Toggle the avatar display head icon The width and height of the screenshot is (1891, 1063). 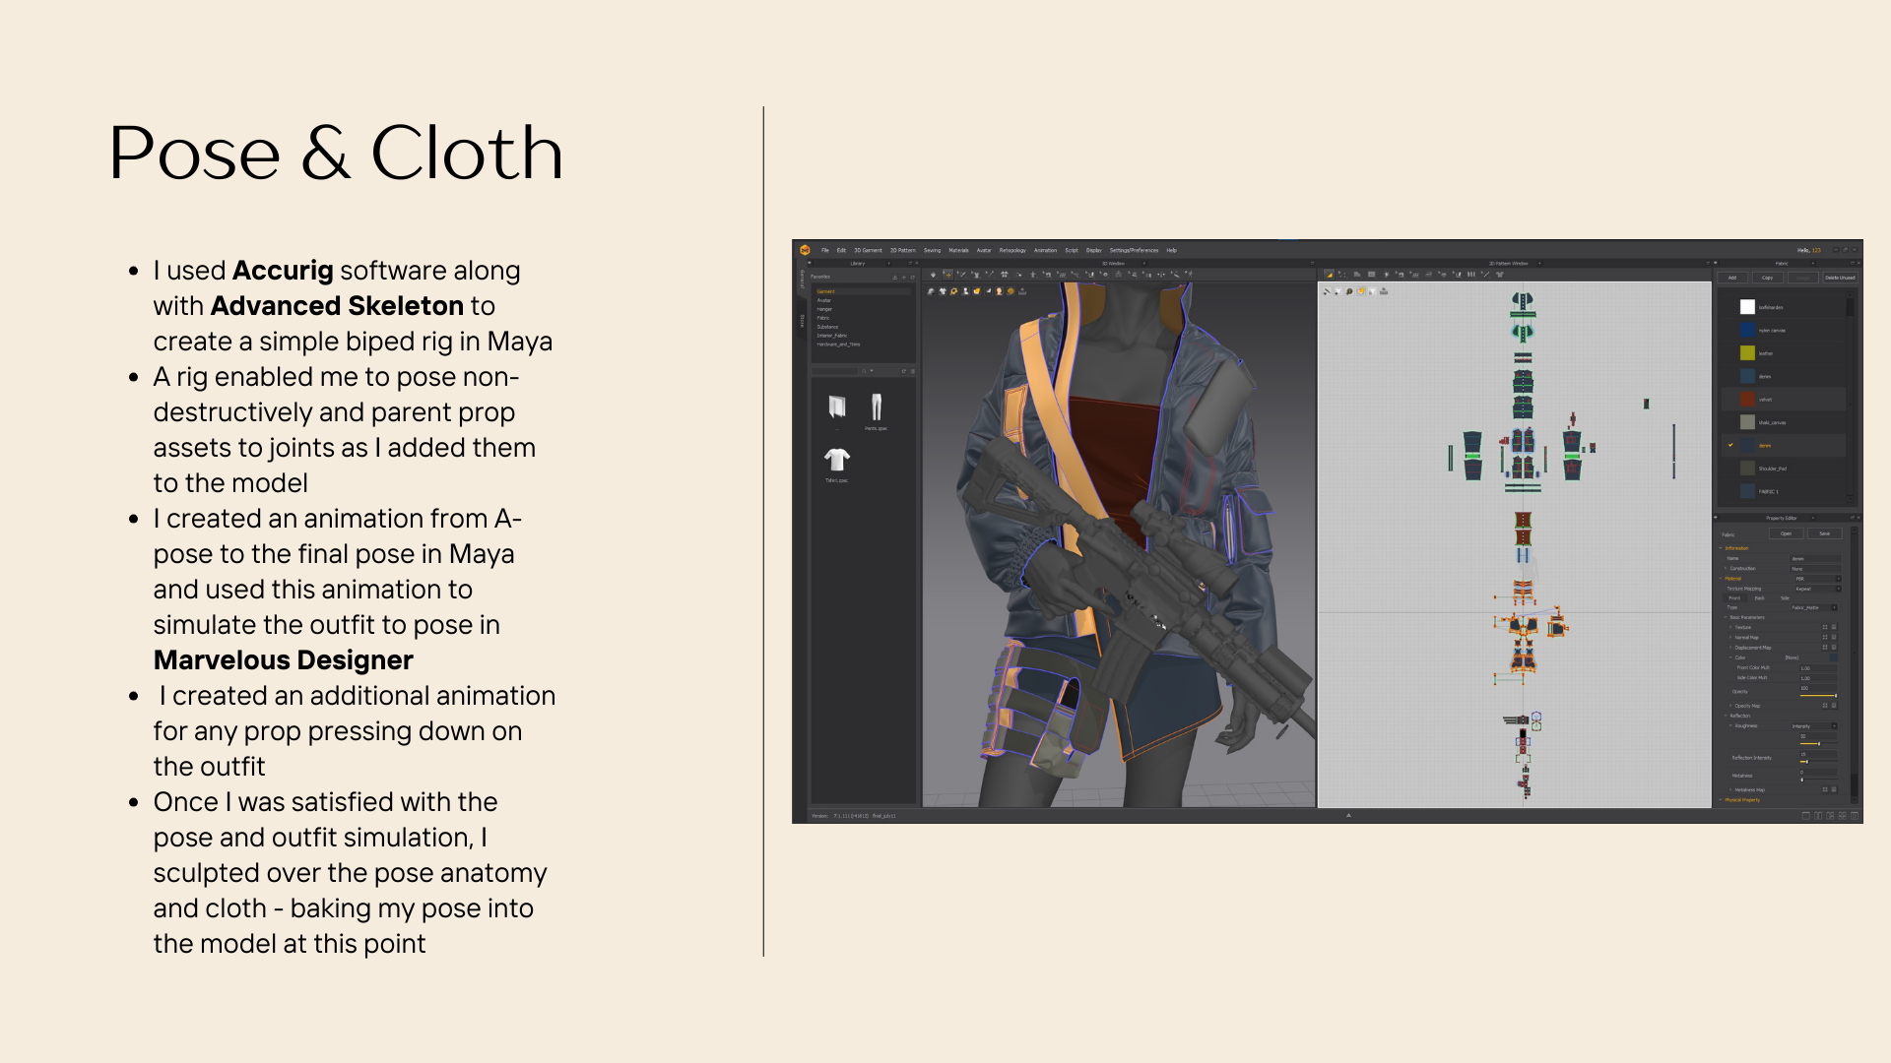pyautogui.click(x=999, y=291)
